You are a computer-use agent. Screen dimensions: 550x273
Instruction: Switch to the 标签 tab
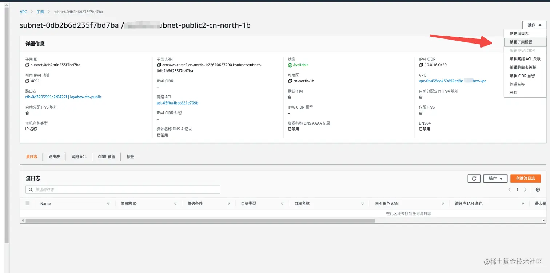(130, 156)
